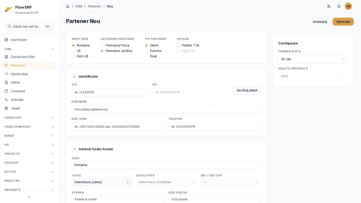Viewport: 361px width, 203px height.
Task: Select UE country group radio
Action: (73, 51)
